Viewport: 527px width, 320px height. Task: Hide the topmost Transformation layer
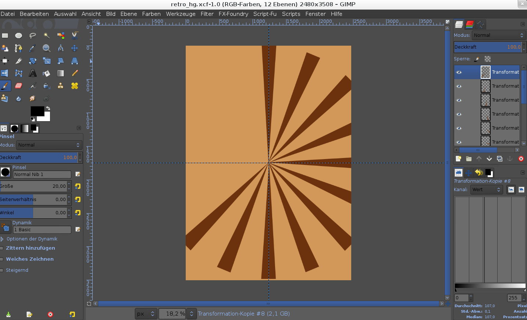[x=459, y=72]
